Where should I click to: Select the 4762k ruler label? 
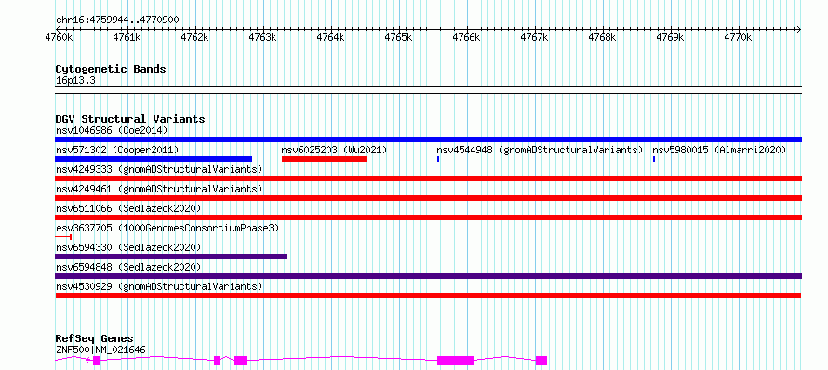tap(195, 37)
